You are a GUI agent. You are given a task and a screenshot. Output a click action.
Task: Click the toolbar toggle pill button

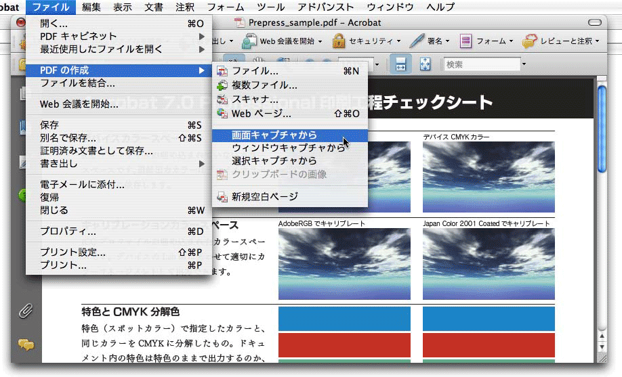pos(595,22)
